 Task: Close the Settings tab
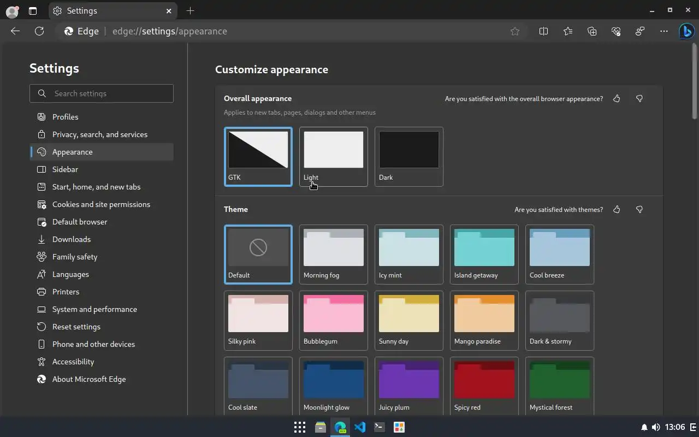coord(169,11)
